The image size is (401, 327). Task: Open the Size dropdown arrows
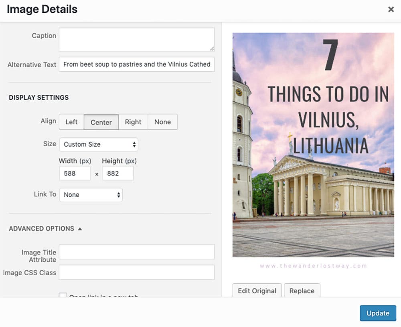click(134, 144)
